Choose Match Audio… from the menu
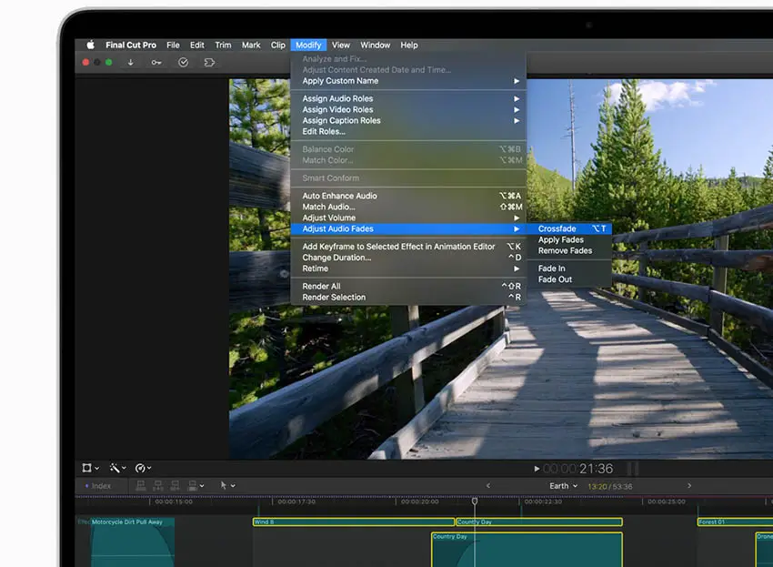 [x=408, y=207]
